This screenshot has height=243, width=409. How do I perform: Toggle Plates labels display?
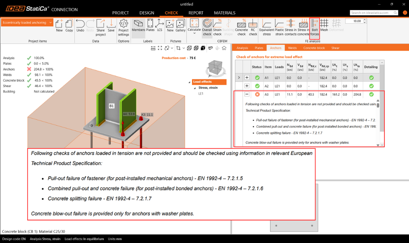(150, 26)
